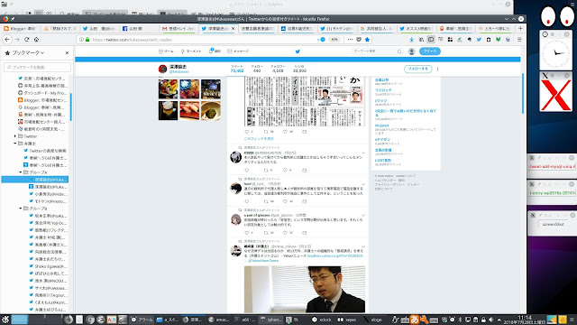This screenshot has width=577, height=325.
Task: Open the top-left food photo thumbnail
Action: 168,88
